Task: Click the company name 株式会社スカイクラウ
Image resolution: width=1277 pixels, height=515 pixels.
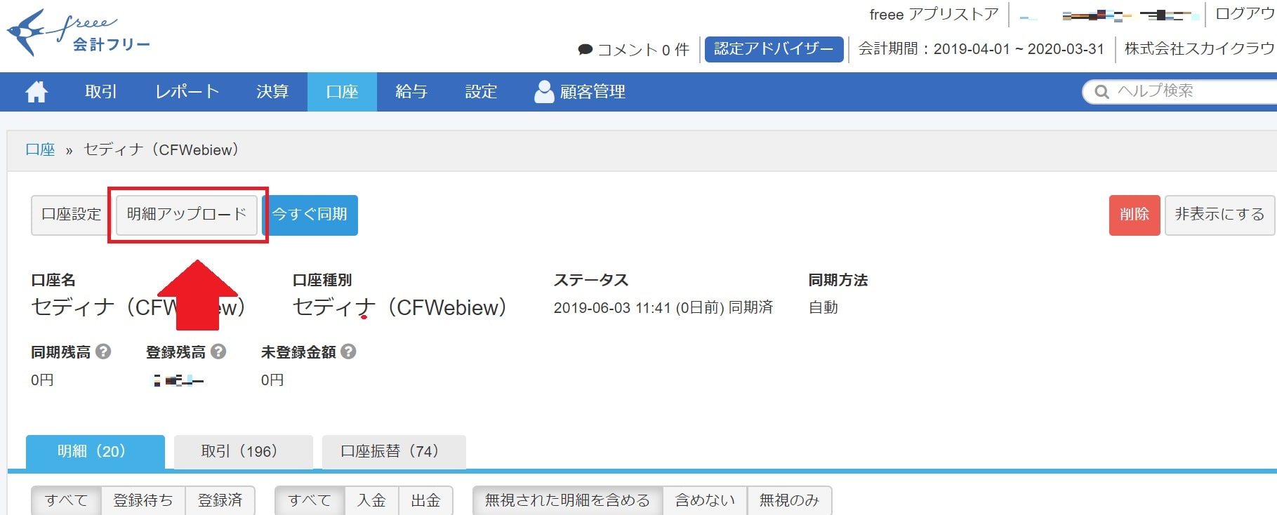Action: pyautogui.click(x=1200, y=49)
